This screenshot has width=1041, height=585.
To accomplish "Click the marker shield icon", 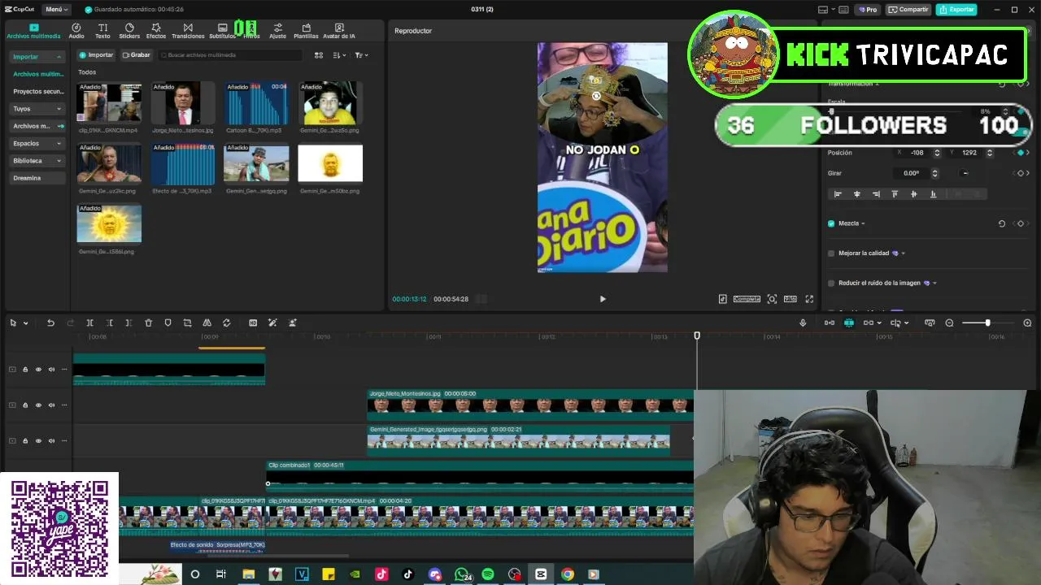I will (168, 323).
